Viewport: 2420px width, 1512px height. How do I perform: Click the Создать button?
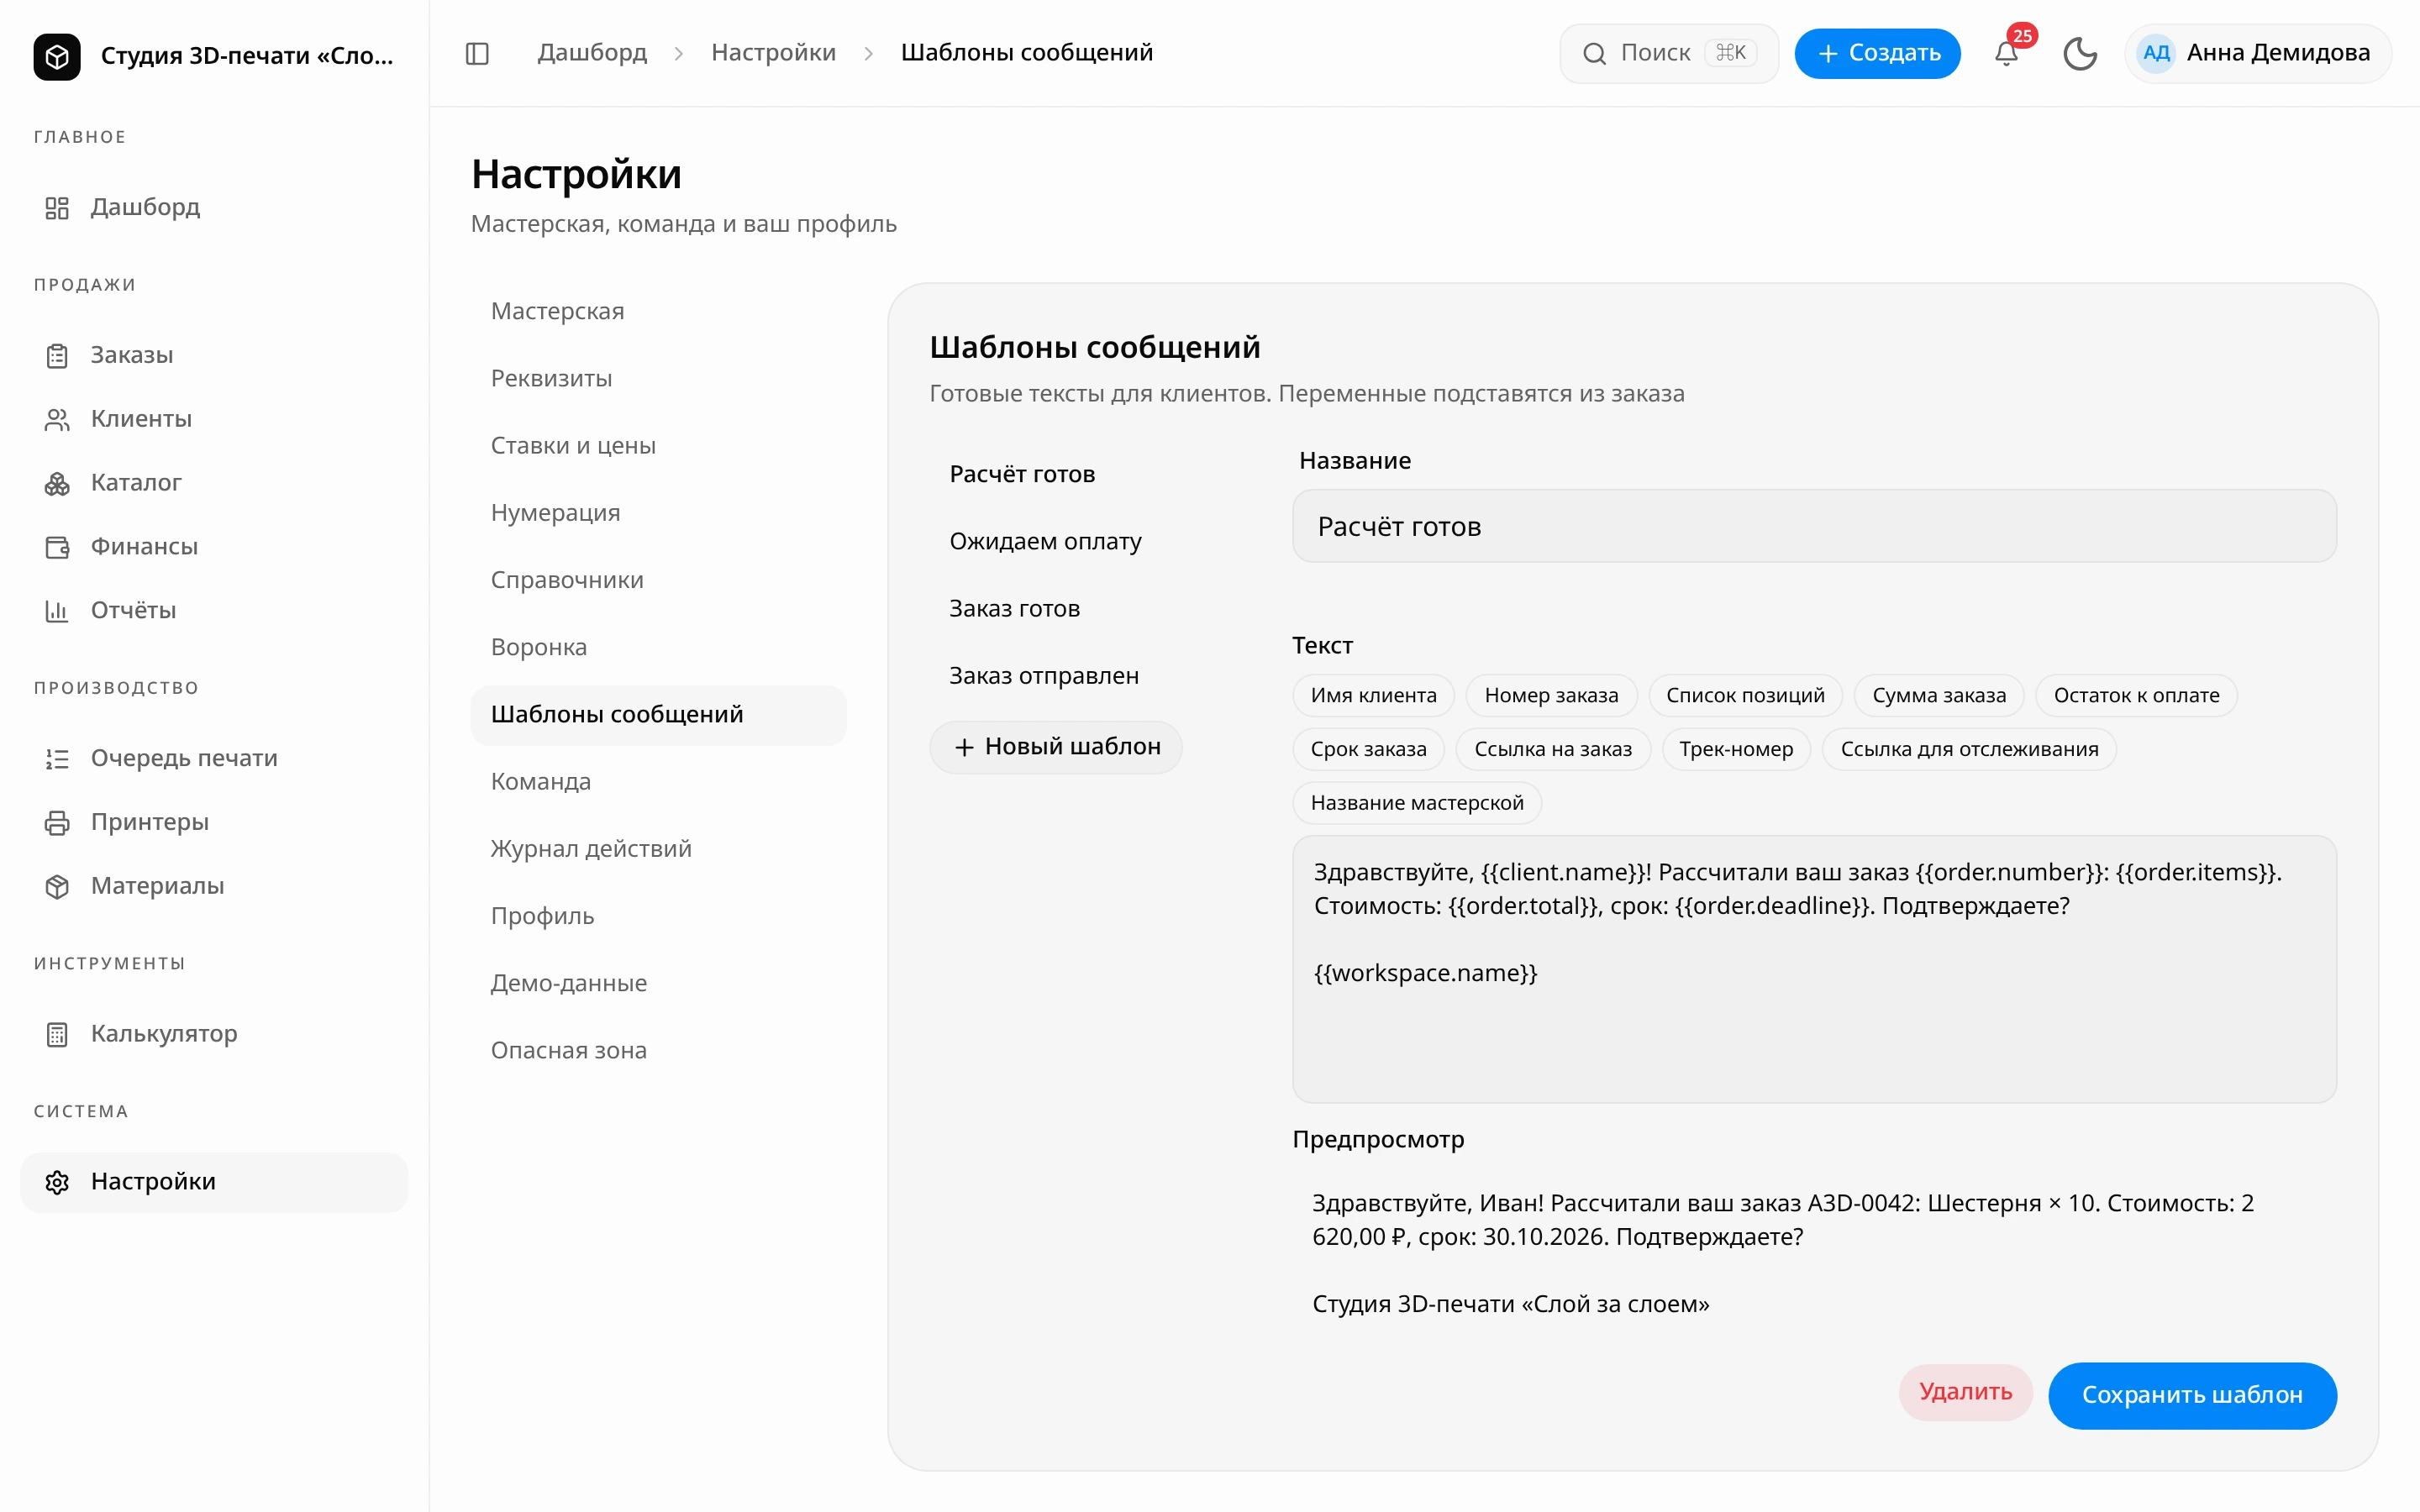click(x=1877, y=53)
